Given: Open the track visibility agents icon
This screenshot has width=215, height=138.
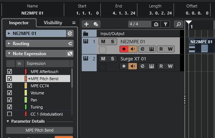Looking at the screenshot, I should 156,24.
